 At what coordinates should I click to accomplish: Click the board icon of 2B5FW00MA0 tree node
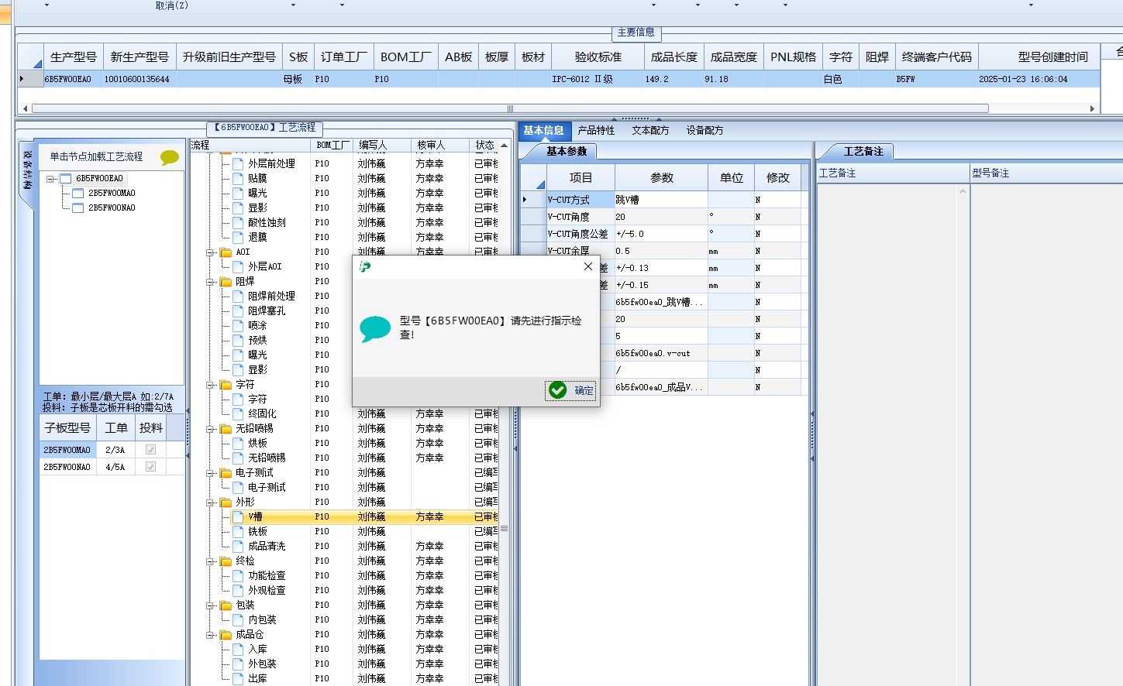point(78,193)
